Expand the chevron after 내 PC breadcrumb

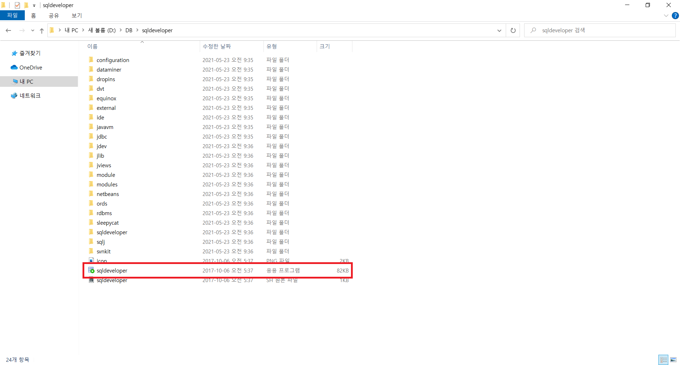83,30
